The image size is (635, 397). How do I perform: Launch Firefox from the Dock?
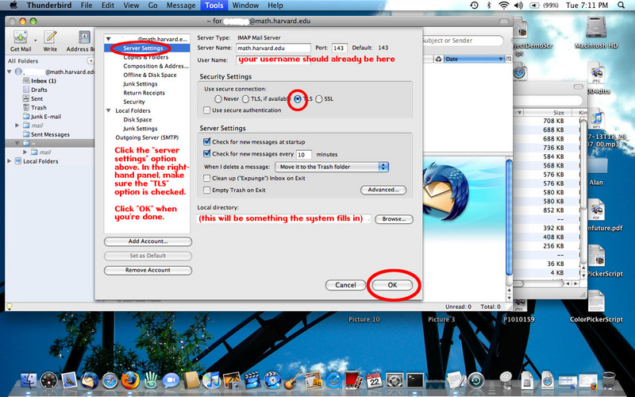point(131,380)
